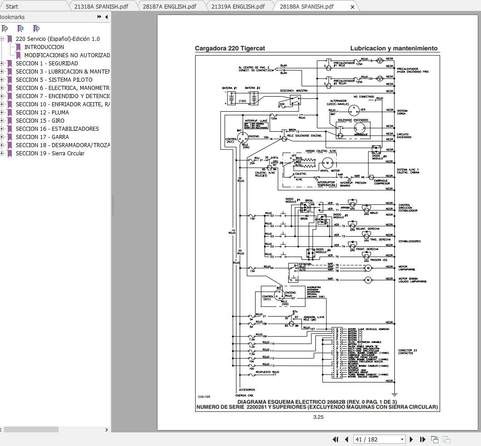Open SECCION 17 - GARRA bookmark

(42, 137)
